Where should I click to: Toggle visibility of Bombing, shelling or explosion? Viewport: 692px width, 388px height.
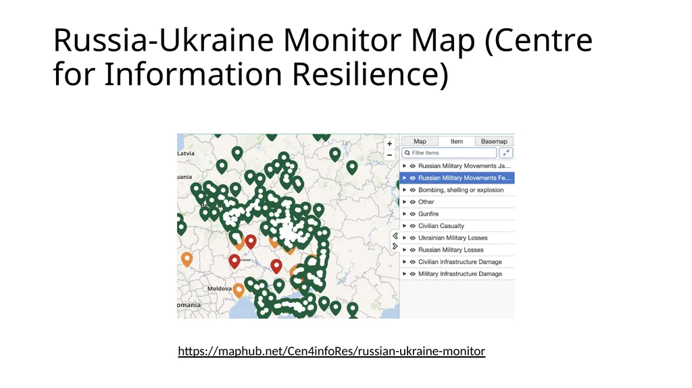pyautogui.click(x=413, y=190)
